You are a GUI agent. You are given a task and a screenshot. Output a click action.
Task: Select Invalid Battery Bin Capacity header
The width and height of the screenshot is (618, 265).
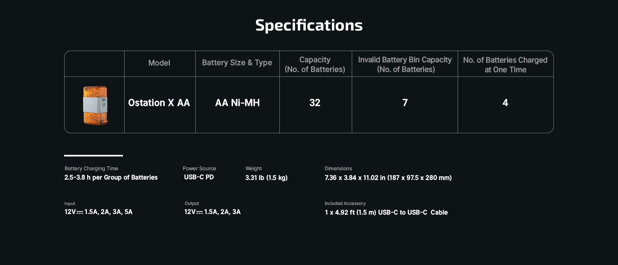[405, 65]
